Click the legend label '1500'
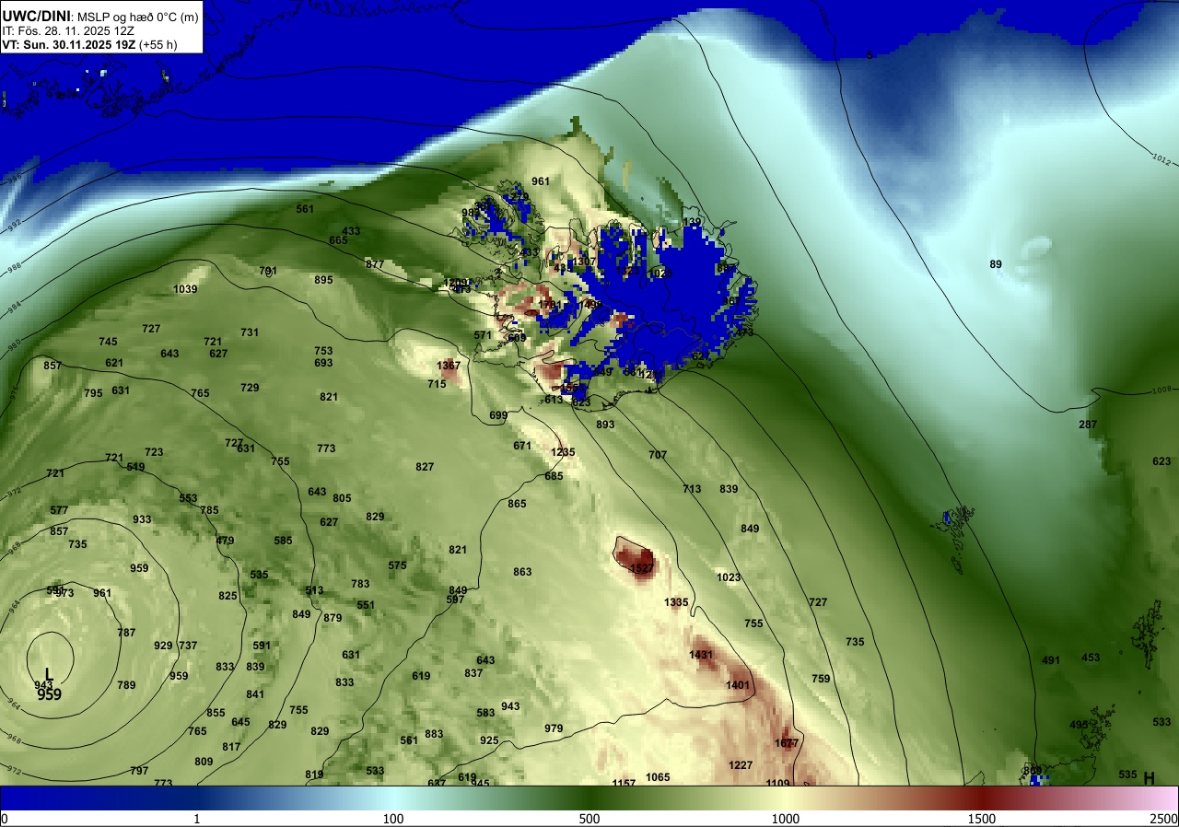The height and width of the screenshot is (827, 1179). pos(982,819)
